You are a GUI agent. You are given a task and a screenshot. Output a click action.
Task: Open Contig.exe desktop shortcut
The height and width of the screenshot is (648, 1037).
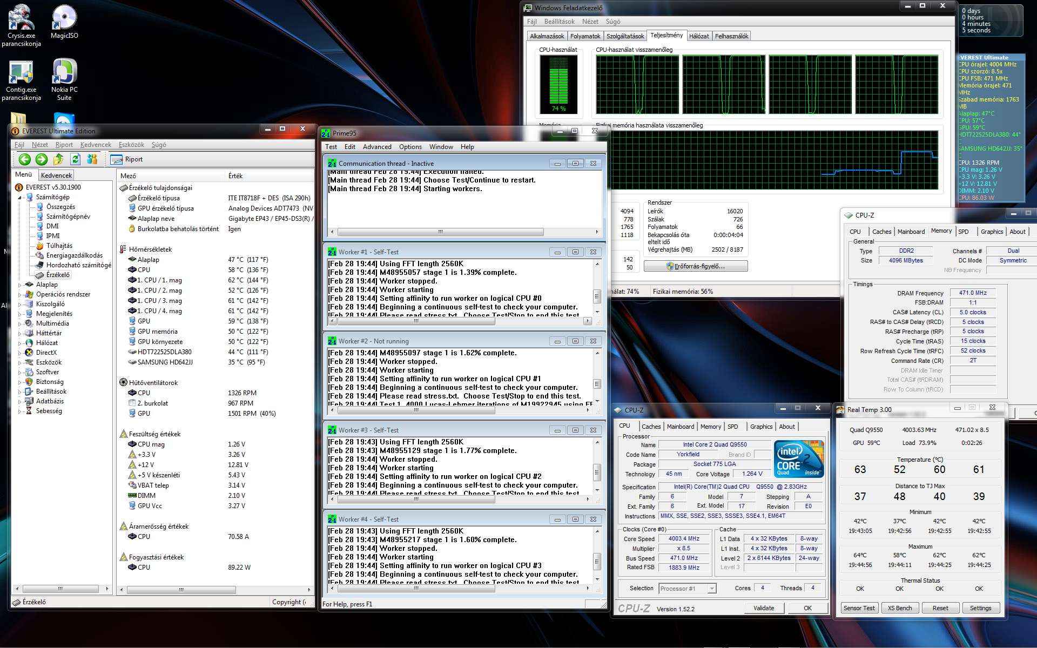[x=21, y=80]
